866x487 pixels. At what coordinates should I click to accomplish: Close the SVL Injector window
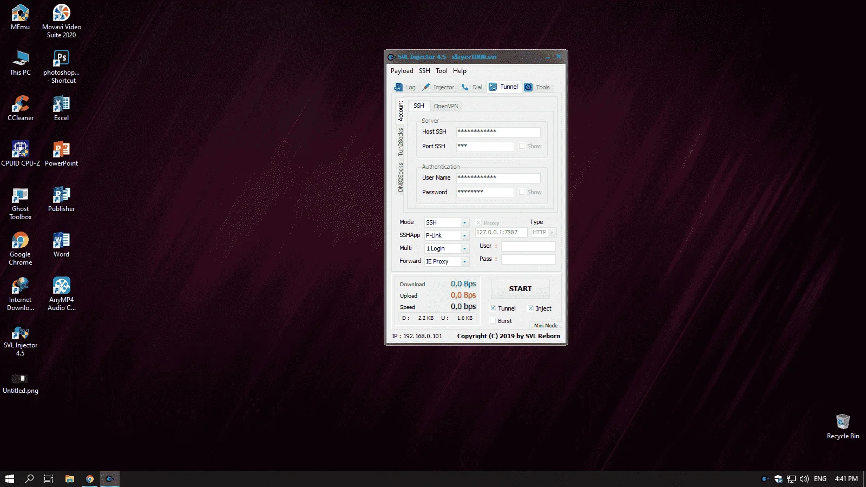[559, 57]
